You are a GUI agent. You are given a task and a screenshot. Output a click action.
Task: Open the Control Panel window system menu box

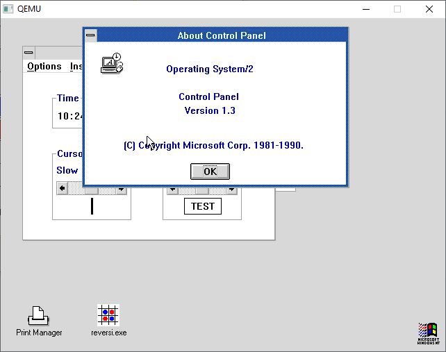pos(28,53)
